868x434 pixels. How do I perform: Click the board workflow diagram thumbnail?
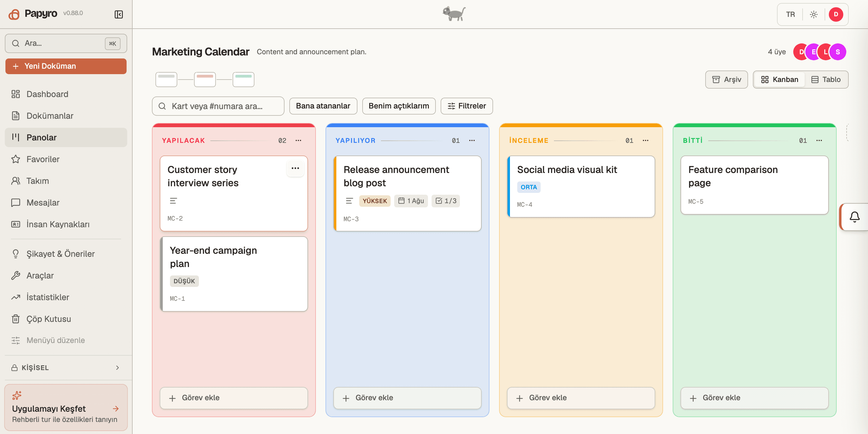point(205,80)
